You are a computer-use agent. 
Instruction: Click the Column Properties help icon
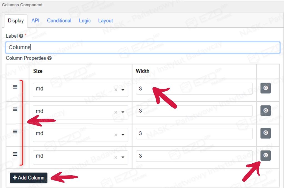tap(49, 58)
